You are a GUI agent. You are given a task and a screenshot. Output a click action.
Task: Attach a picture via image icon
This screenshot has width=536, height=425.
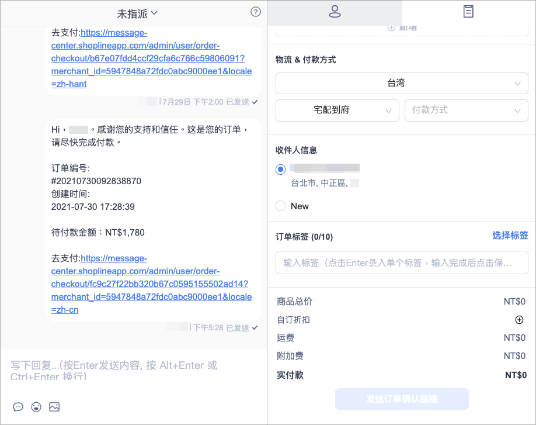click(x=54, y=407)
